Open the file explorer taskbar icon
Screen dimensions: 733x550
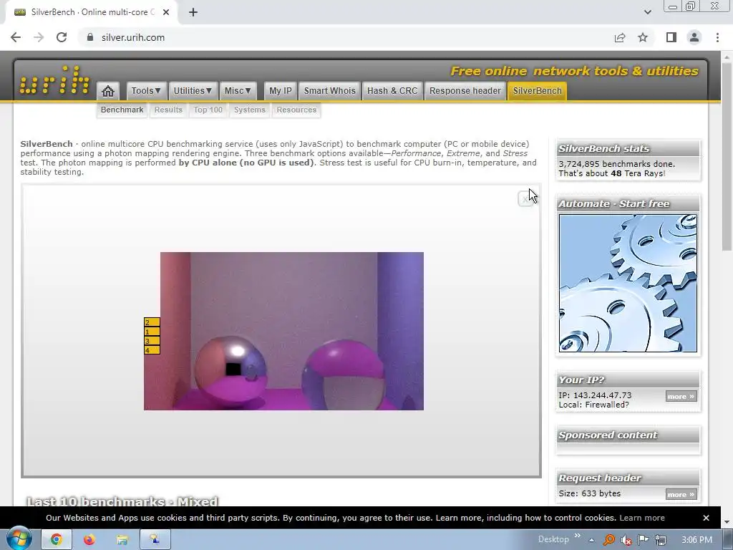[x=122, y=540]
